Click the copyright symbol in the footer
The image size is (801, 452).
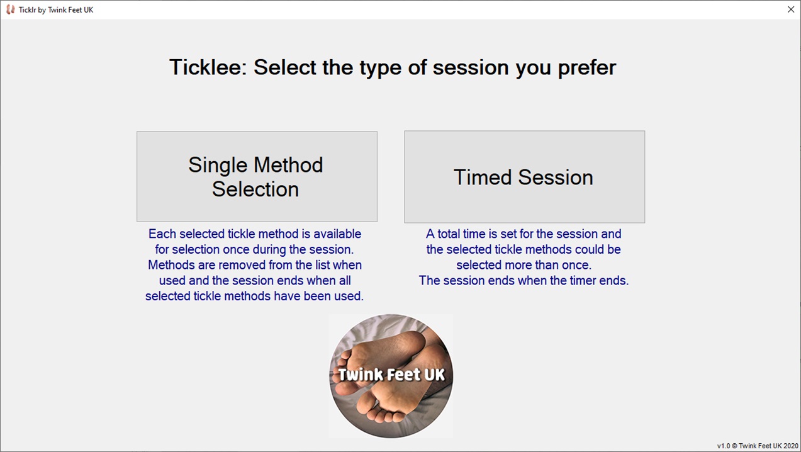click(x=735, y=445)
